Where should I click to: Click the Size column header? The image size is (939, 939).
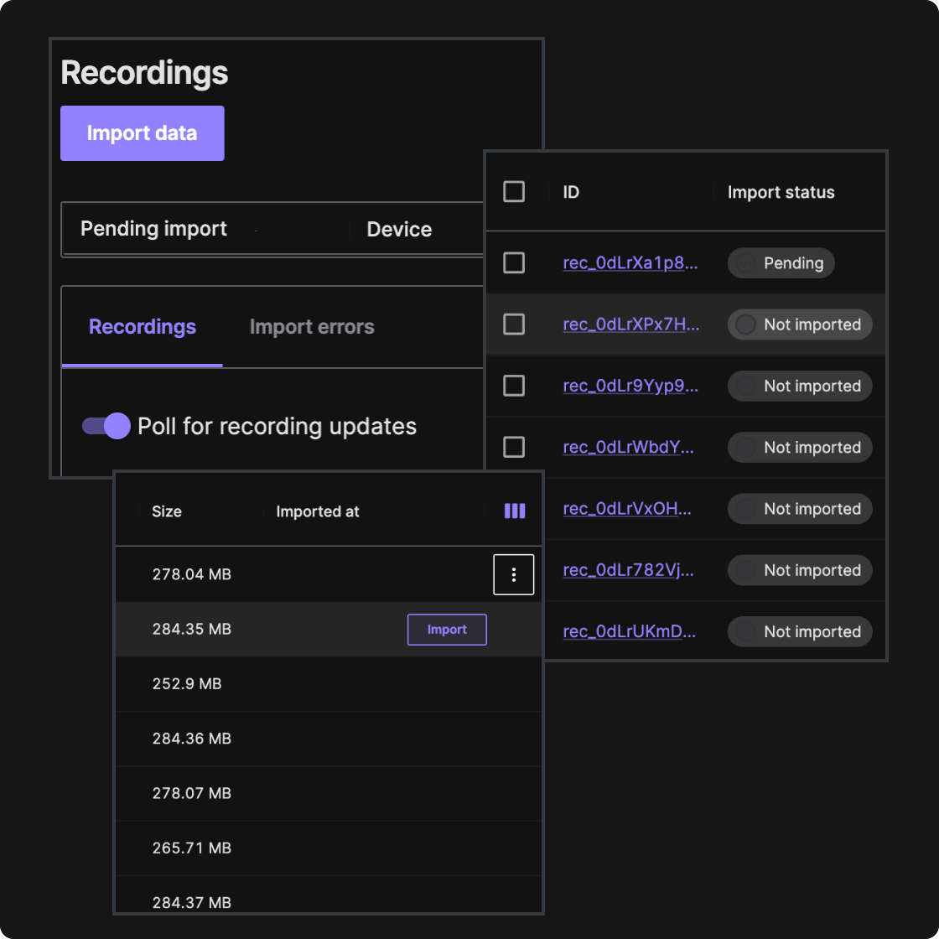coord(167,511)
